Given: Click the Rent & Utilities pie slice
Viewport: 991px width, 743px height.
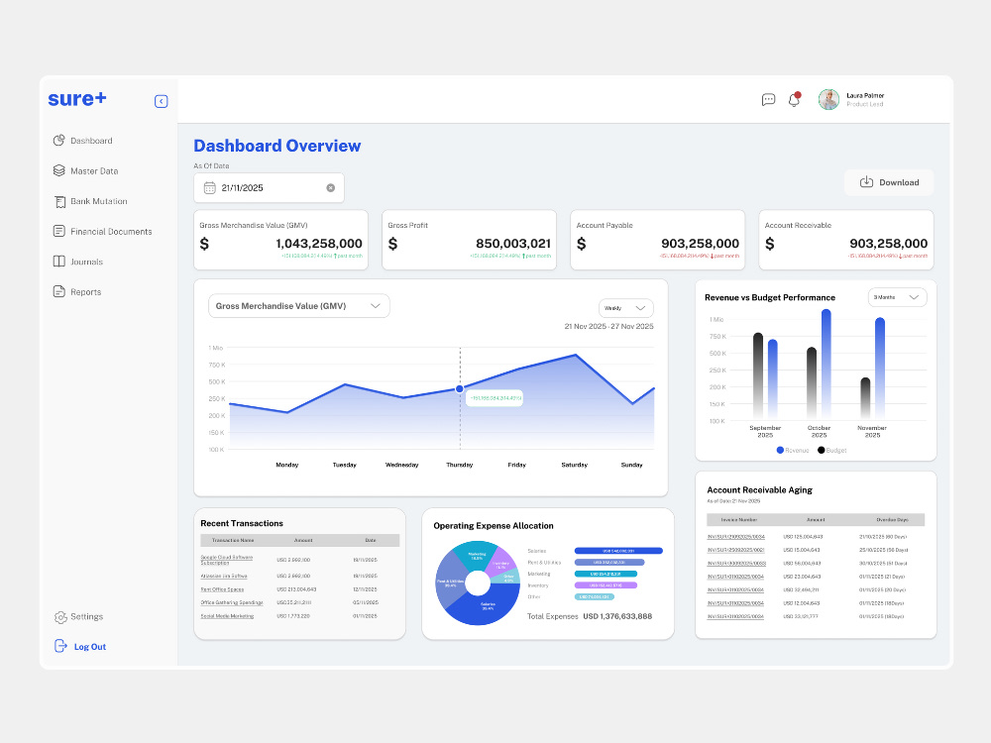Looking at the screenshot, I should [x=449, y=582].
